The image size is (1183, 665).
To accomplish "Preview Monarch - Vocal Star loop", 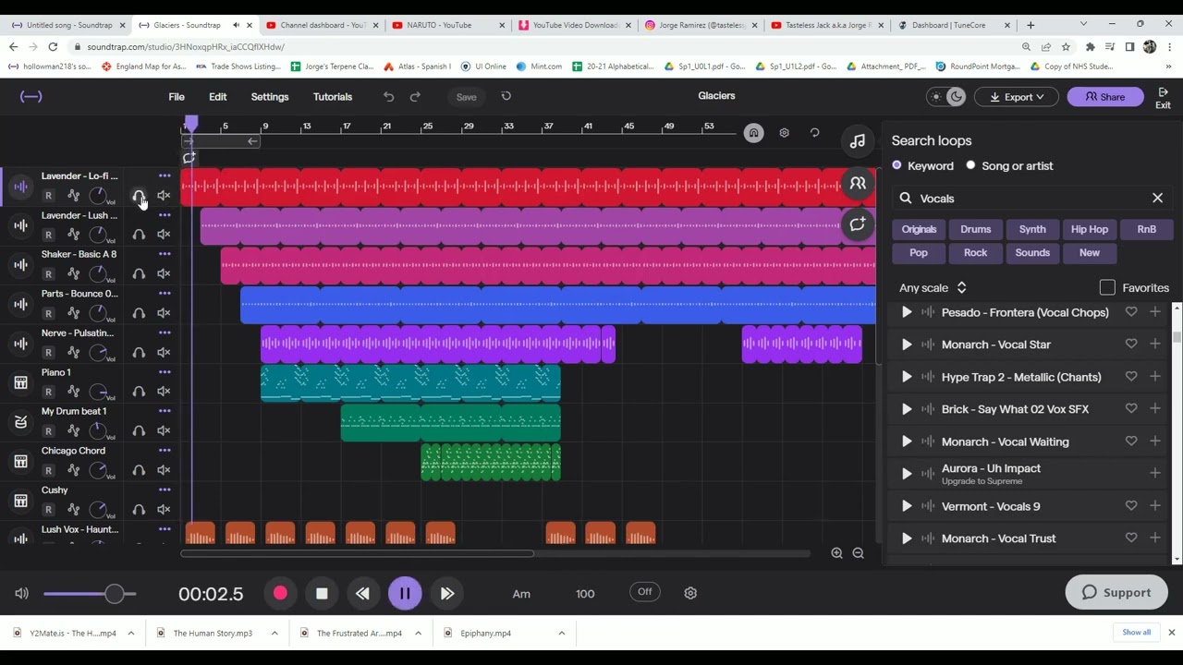I will pos(907,345).
